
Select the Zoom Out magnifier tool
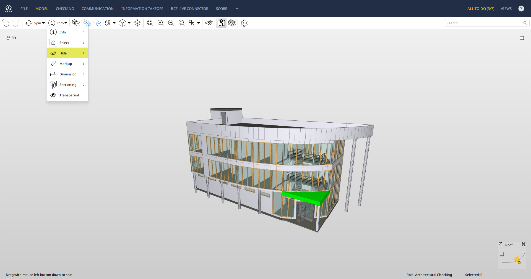171,23
